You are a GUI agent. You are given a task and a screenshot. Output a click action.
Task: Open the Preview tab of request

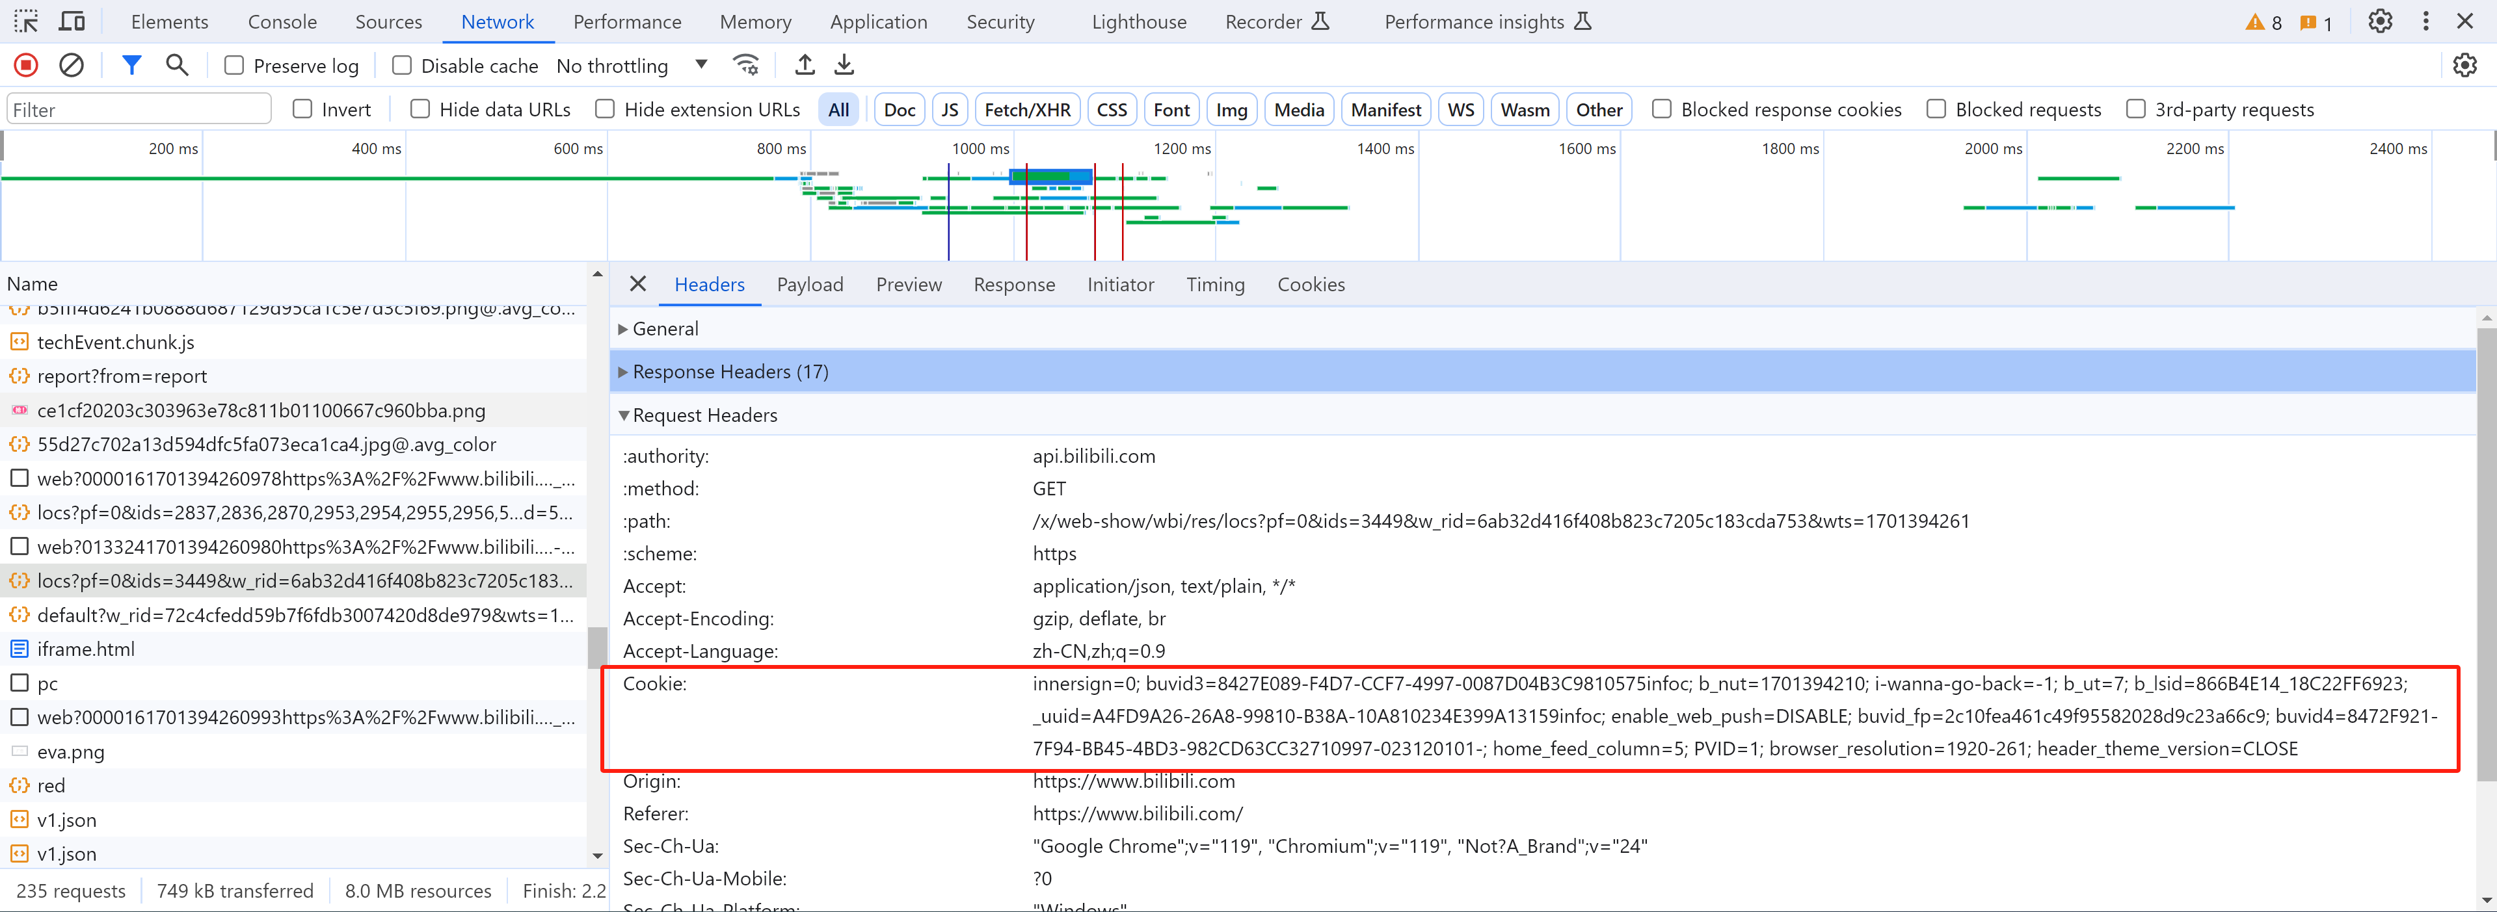coord(908,284)
